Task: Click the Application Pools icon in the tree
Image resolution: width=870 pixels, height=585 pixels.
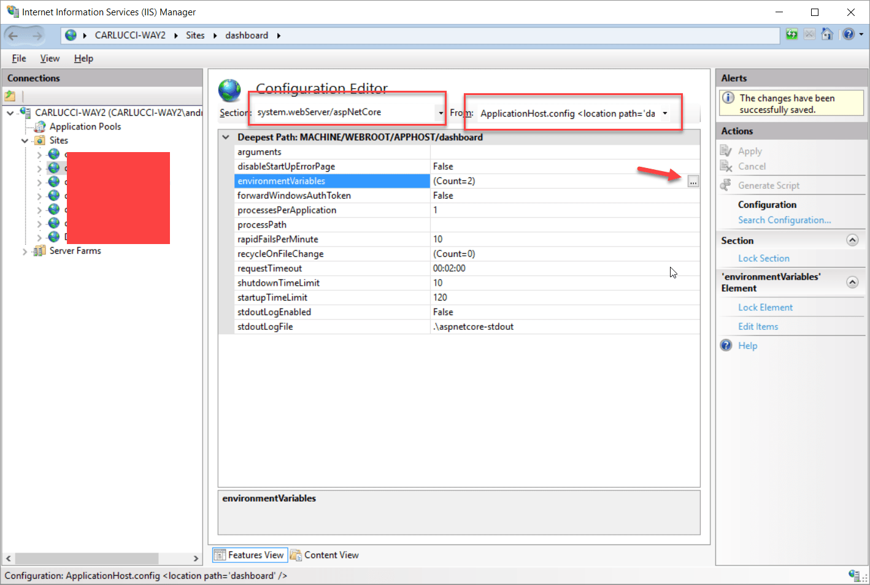Action: click(x=40, y=126)
